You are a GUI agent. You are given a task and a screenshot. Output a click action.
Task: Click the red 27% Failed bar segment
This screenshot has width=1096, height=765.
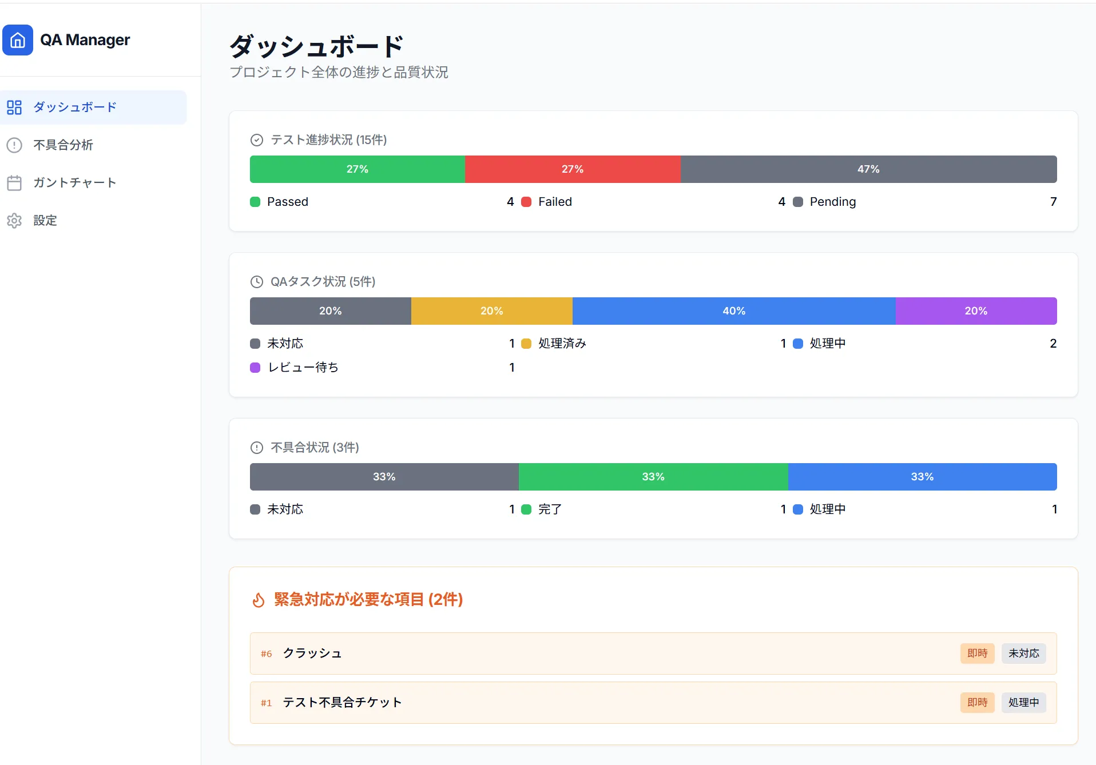(573, 169)
